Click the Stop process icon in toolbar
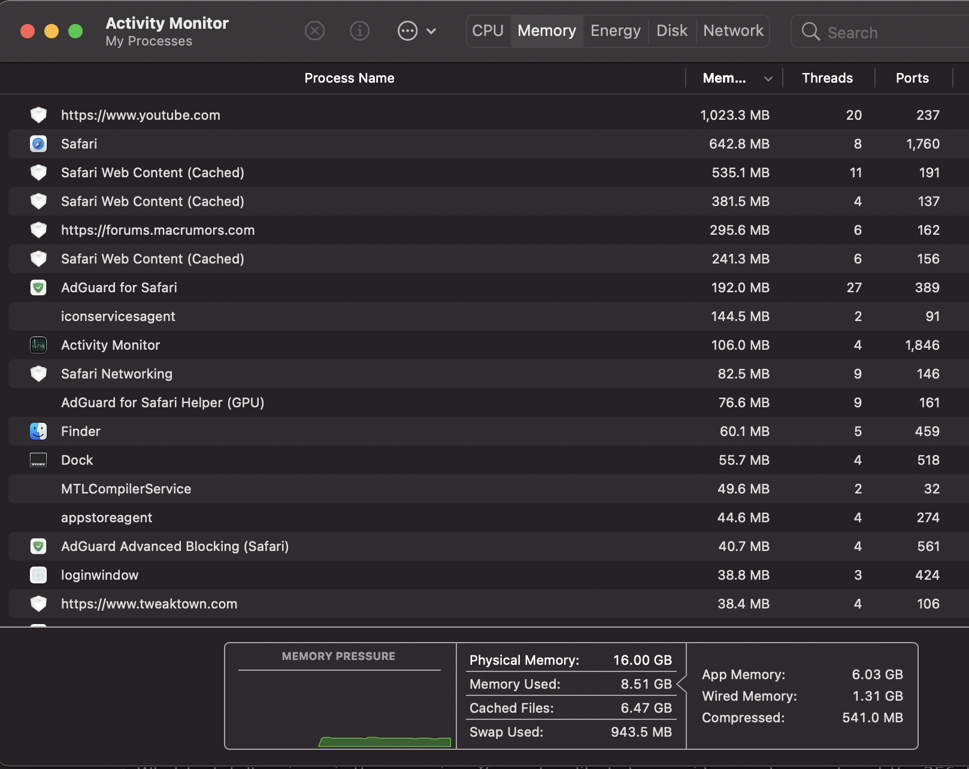Image resolution: width=969 pixels, height=769 pixels. 314,31
